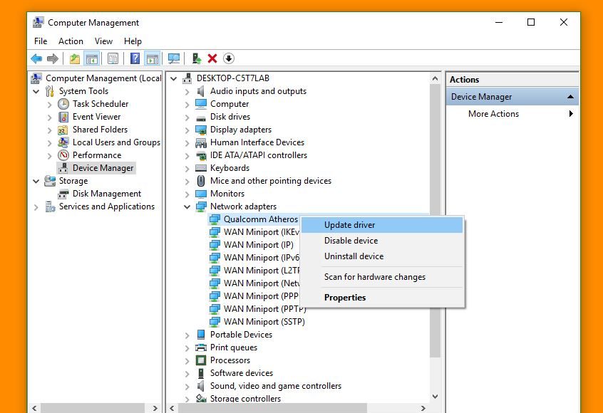603x413 pixels.
Task: Open the Action menu in menu bar
Action: pyautogui.click(x=71, y=41)
